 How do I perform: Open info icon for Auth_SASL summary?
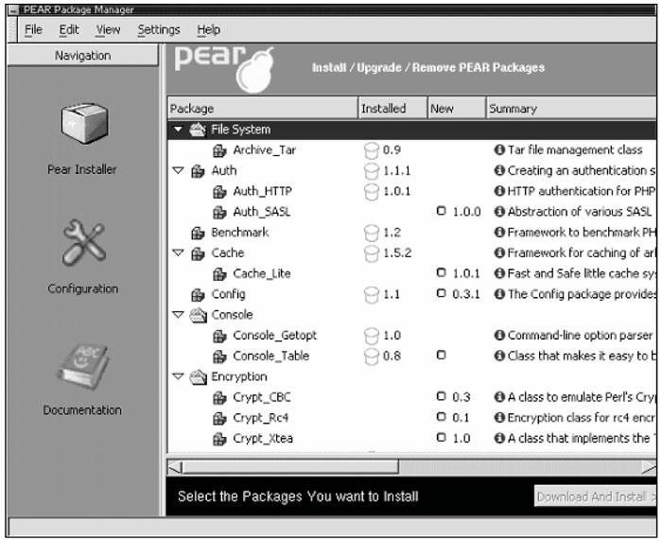tap(499, 212)
